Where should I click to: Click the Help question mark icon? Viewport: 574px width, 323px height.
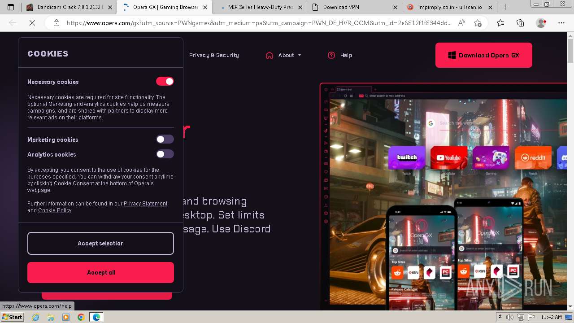[x=331, y=55]
